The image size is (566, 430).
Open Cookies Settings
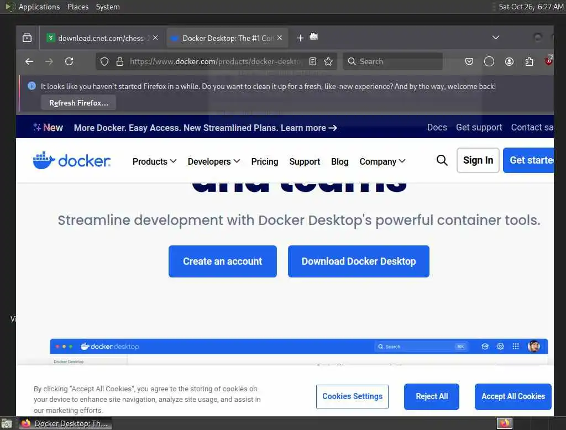click(352, 396)
